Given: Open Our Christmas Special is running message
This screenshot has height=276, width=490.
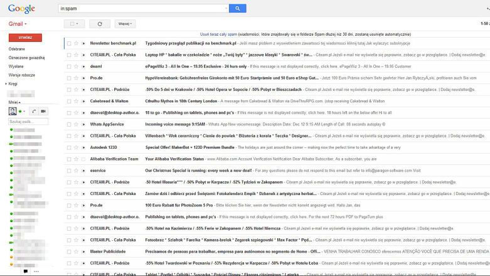Looking at the screenshot, I should point(198,171).
